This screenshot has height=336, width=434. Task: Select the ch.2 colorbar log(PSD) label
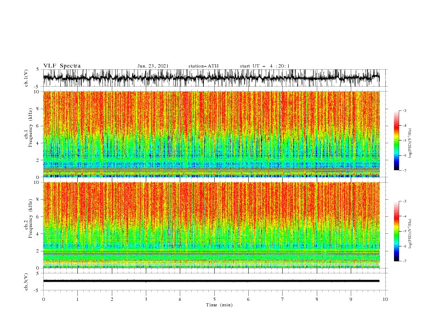(410, 234)
